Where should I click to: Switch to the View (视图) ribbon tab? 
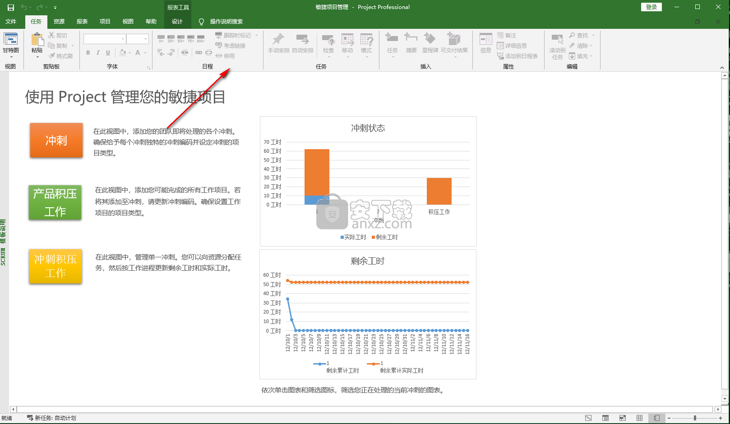(128, 22)
